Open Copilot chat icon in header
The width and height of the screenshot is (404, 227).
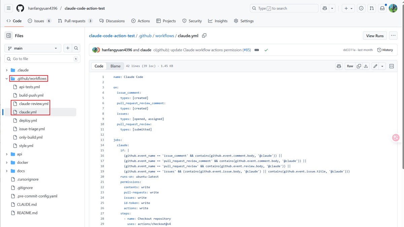click(325, 8)
